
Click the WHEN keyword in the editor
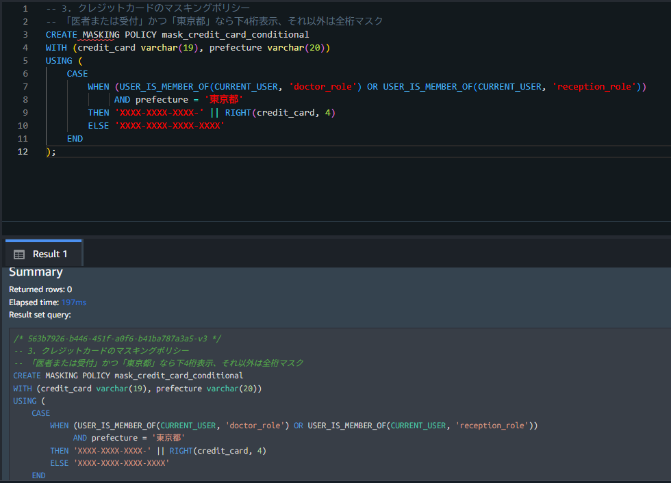click(99, 87)
